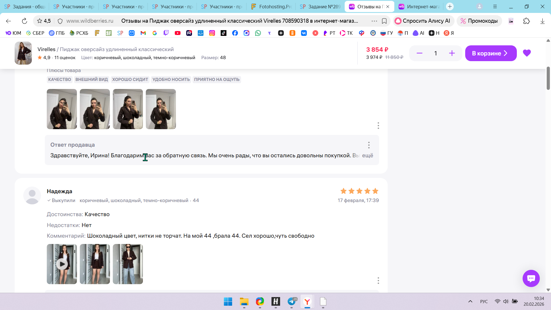551x310 pixels.
Task: Toggle the purple heart favorite icon
Action: click(527, 53)
